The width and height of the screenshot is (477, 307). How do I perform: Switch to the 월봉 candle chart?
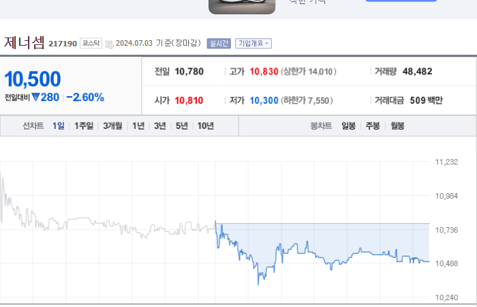pyautogui.click(x=397, y=126)
